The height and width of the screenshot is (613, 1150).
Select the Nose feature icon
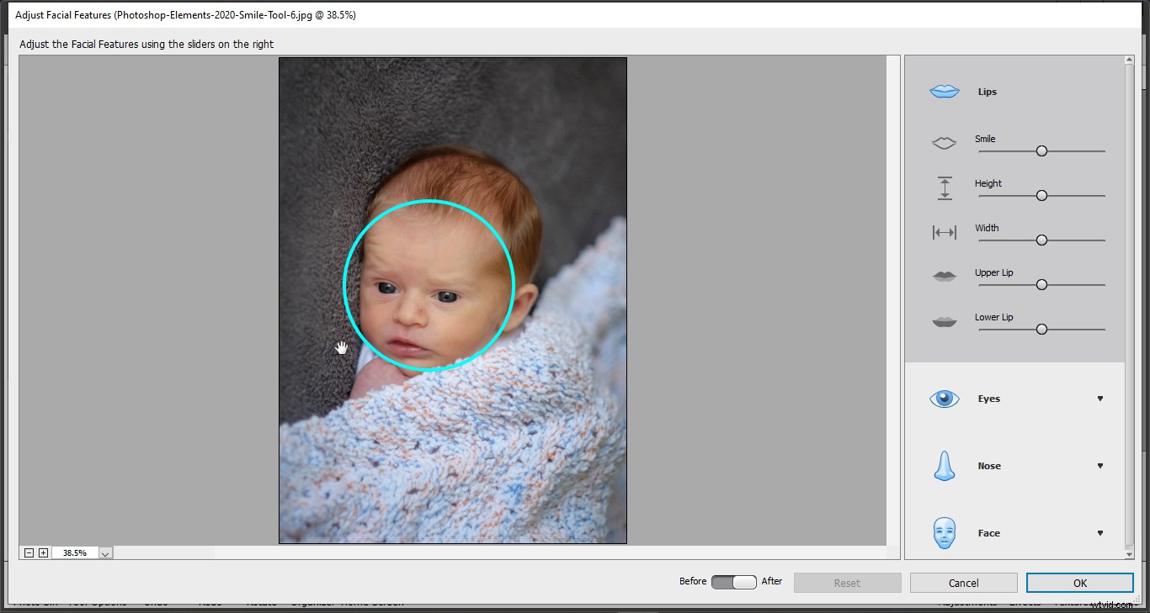tap(944, 466)
